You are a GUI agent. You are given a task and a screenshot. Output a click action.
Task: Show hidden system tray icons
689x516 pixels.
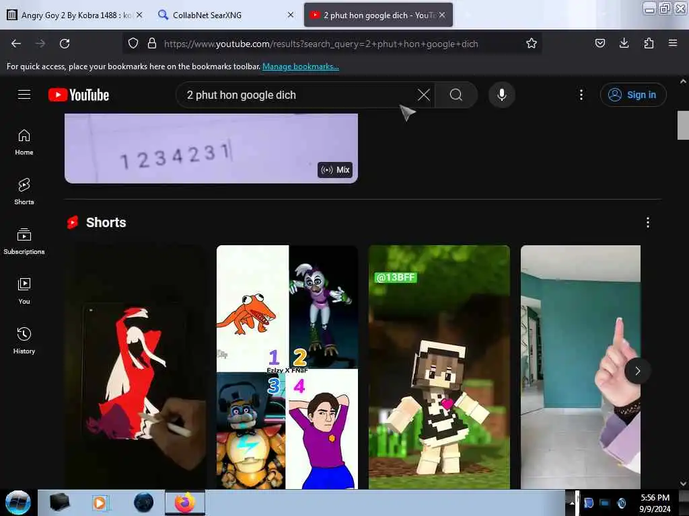pos(572,503)
